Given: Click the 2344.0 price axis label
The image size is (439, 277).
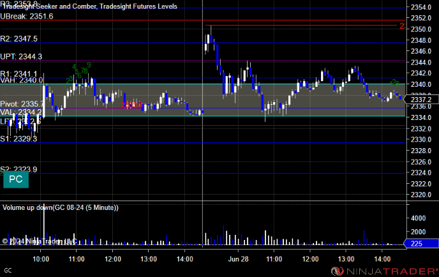Looking at the screenshot, I should pyautogui.click(x=421, y=63).
